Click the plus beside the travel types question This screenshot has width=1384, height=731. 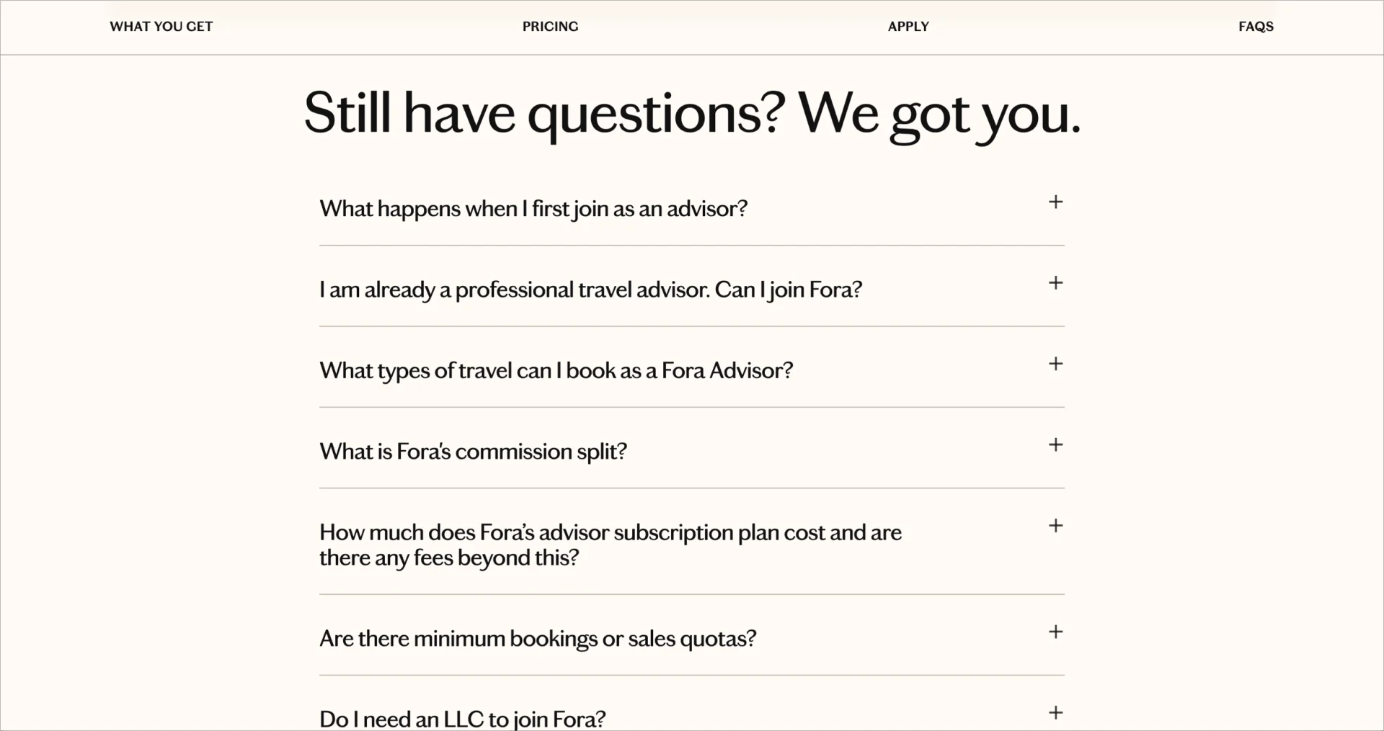pos(1055,364)
